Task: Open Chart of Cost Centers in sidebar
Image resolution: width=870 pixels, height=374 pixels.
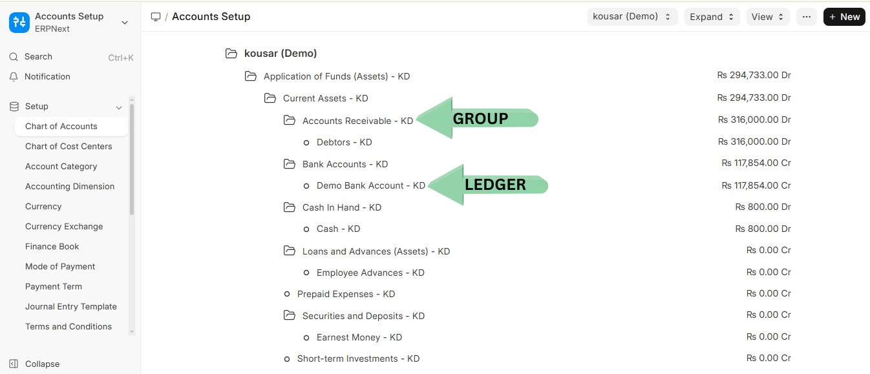Action: click(69, 146)
